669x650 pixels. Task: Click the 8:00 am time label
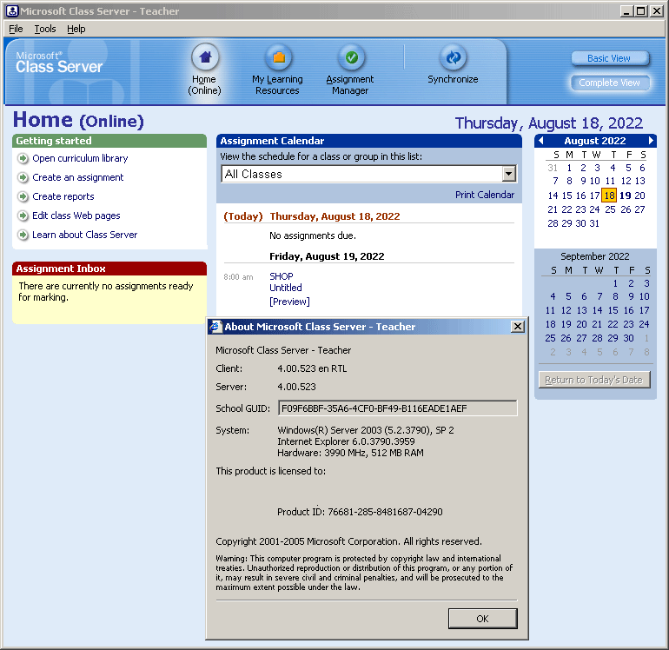pos(238,277)
